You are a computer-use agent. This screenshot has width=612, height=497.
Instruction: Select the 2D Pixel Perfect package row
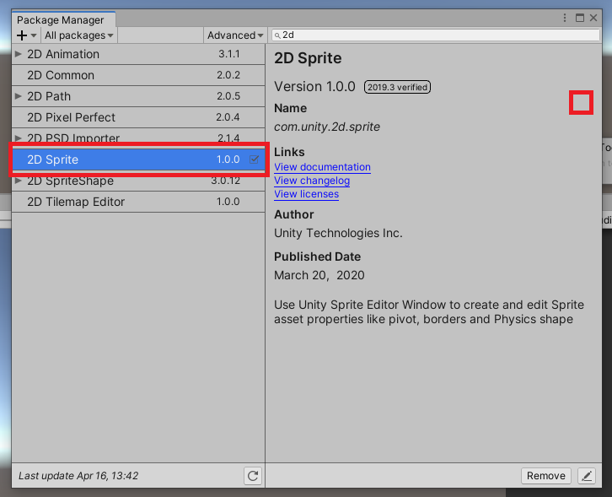(138, 117)
